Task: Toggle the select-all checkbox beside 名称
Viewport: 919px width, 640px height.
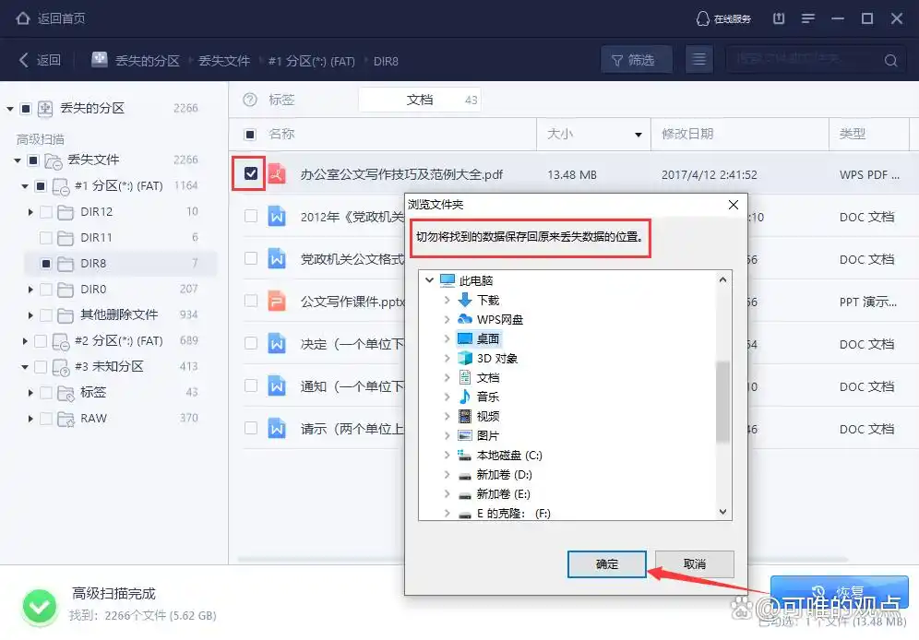Action: coord(250,135)
